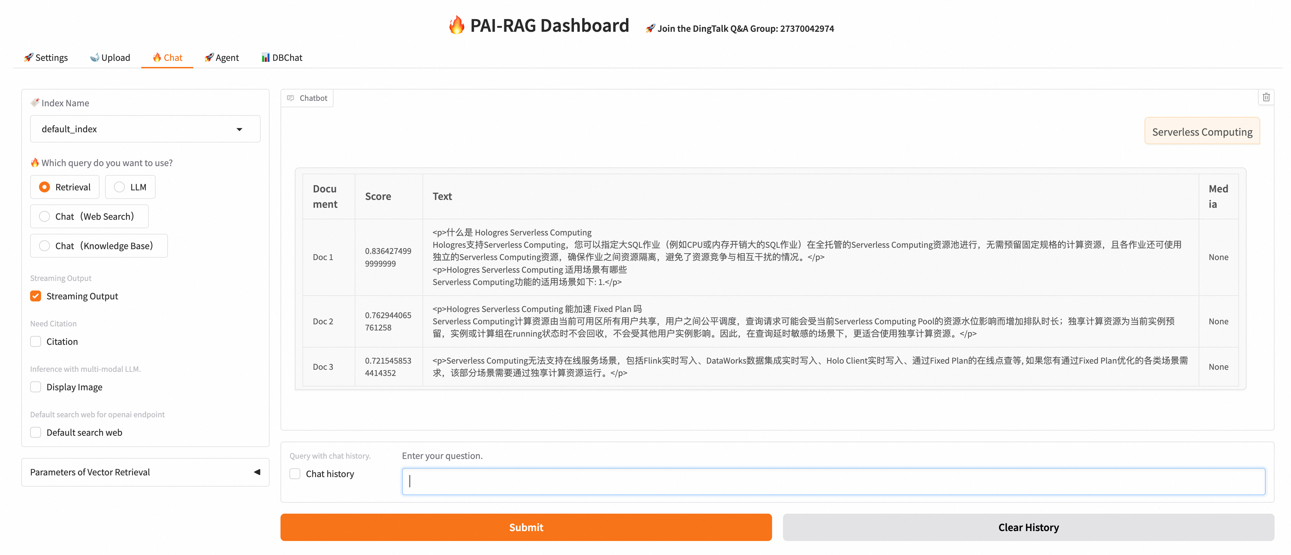Focus the Enter your question field
The image size is (1291, 555).
833,482
